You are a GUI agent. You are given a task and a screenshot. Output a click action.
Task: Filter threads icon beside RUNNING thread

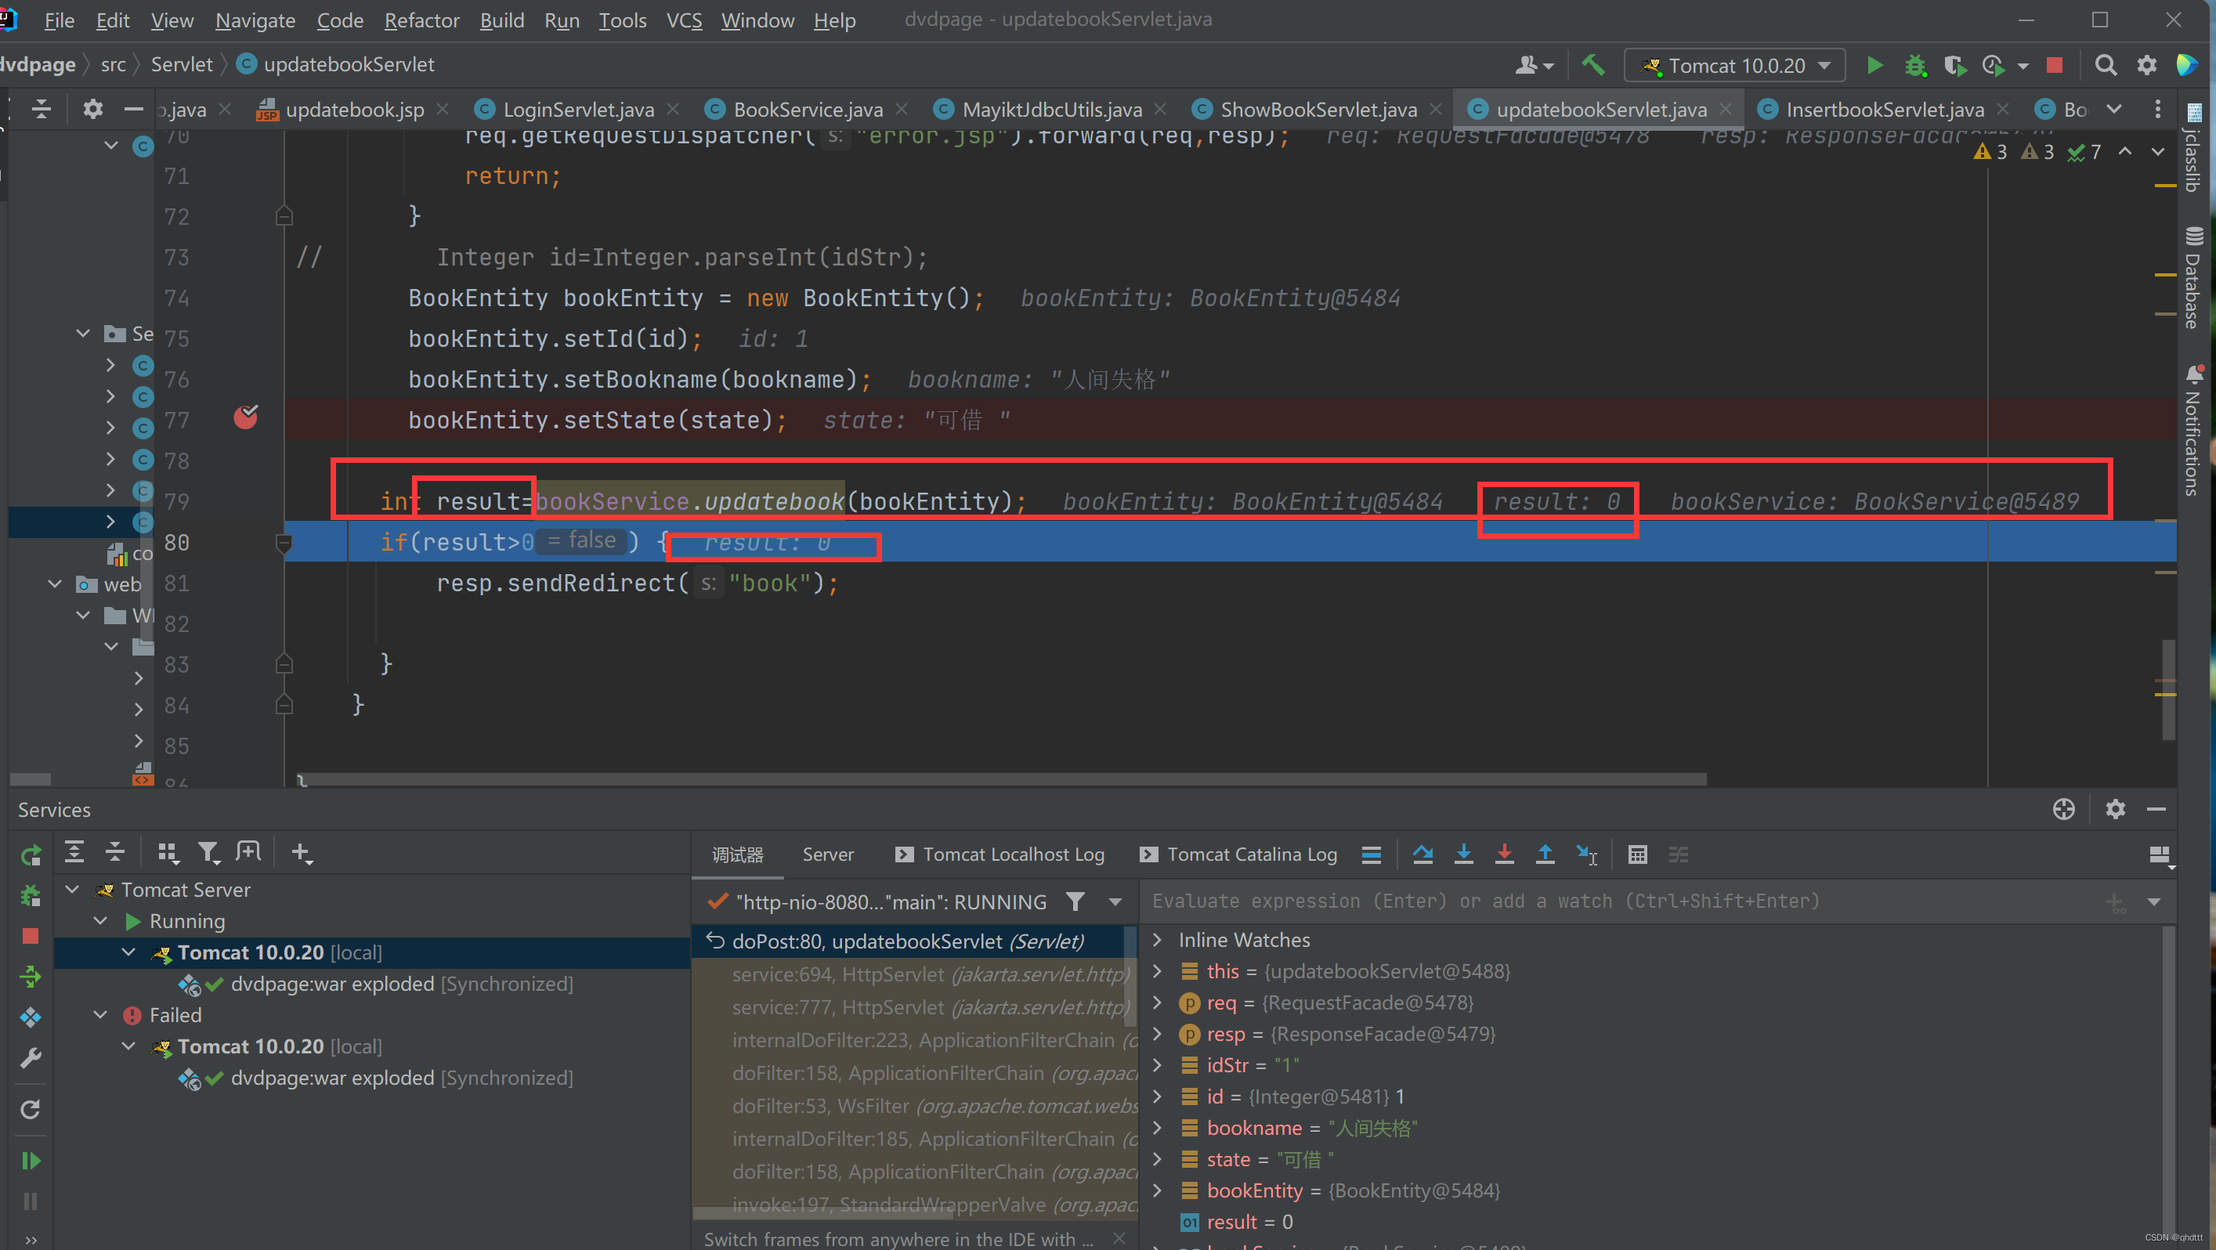[1075, 901]
